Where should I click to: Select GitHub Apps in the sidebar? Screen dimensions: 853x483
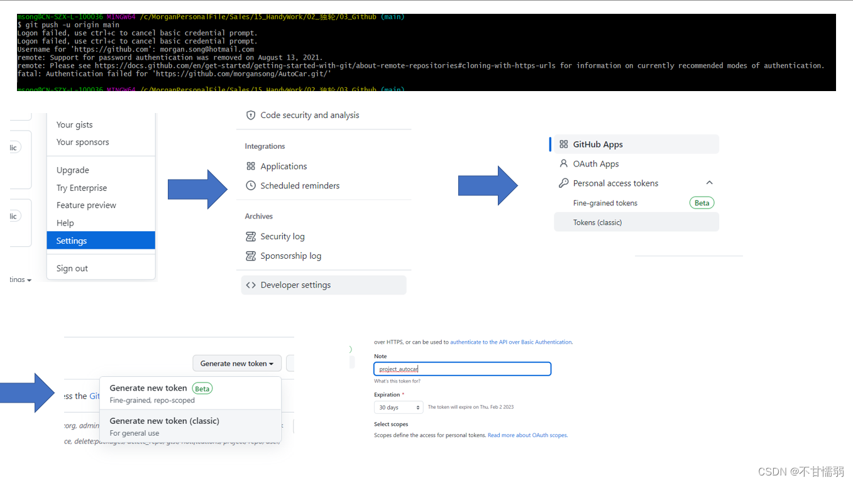click(x=636, y=144)
